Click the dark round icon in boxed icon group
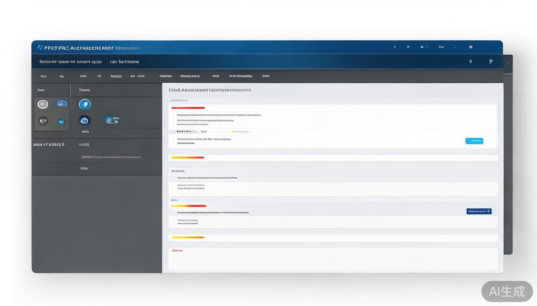Viewport: 537px width, 306px height. 43,121
